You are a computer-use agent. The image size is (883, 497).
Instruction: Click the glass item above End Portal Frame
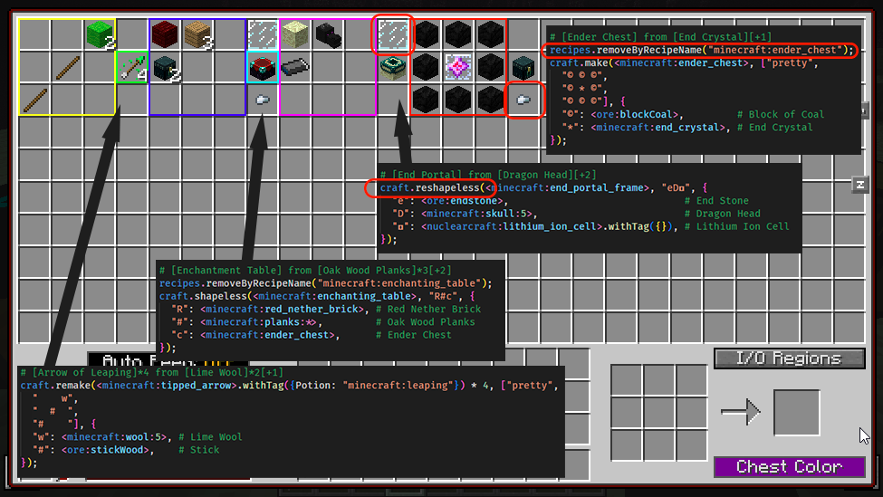pos(393,35)
